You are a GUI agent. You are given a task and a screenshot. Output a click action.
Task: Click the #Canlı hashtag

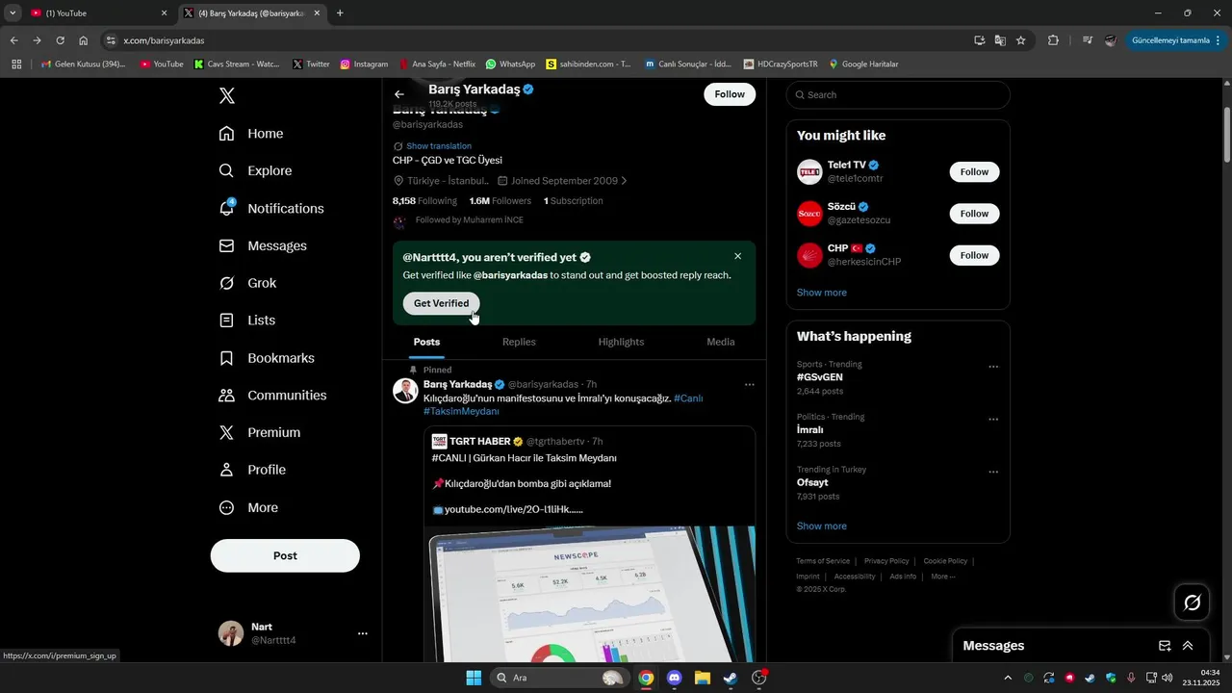(x=688, y=398)
